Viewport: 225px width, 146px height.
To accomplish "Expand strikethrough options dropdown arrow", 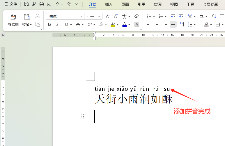I will [x=83, y=24].
